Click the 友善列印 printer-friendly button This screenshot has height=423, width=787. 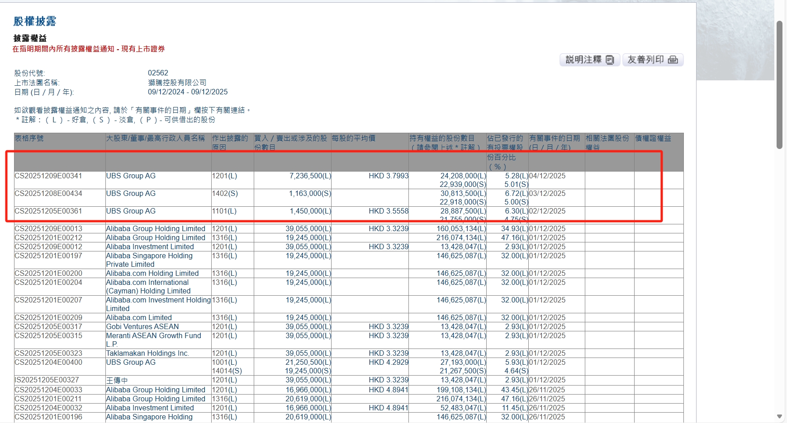[653, 60]
